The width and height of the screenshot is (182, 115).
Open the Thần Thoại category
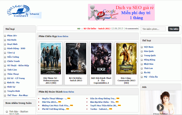(x=13, y=74)
